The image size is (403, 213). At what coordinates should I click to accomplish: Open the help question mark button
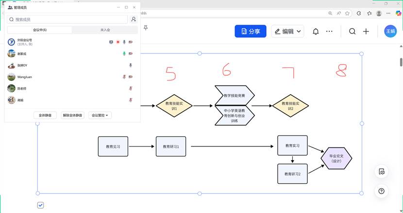tap(381, 191)
